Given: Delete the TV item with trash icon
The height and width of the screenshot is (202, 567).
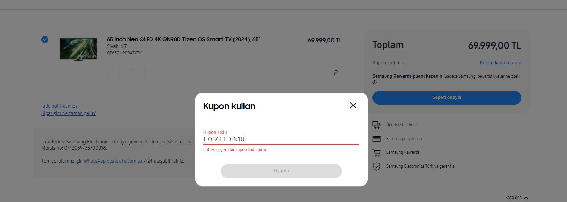Looking at the screenshot, I should pyautogui.click(x=336, y=73).
